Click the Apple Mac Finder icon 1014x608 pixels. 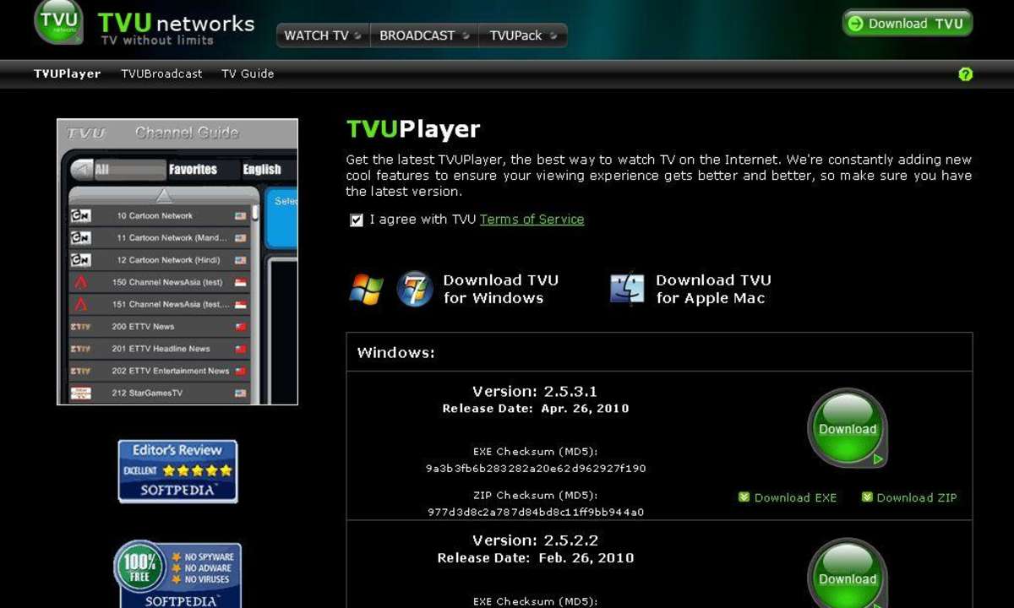pyautogui.click(x=627, y=289)
